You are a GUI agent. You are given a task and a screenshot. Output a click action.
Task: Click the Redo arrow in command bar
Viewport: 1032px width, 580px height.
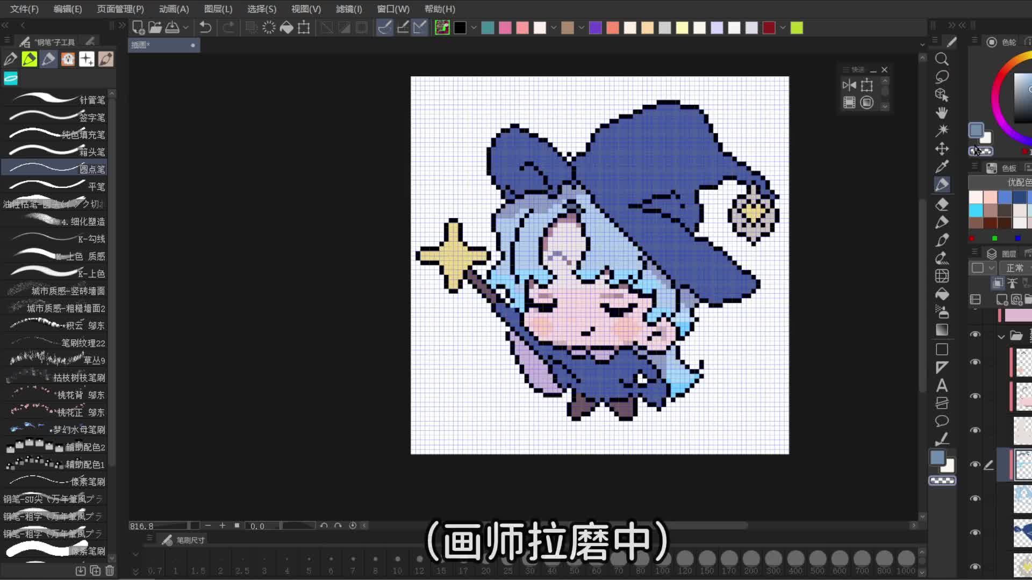228,27
